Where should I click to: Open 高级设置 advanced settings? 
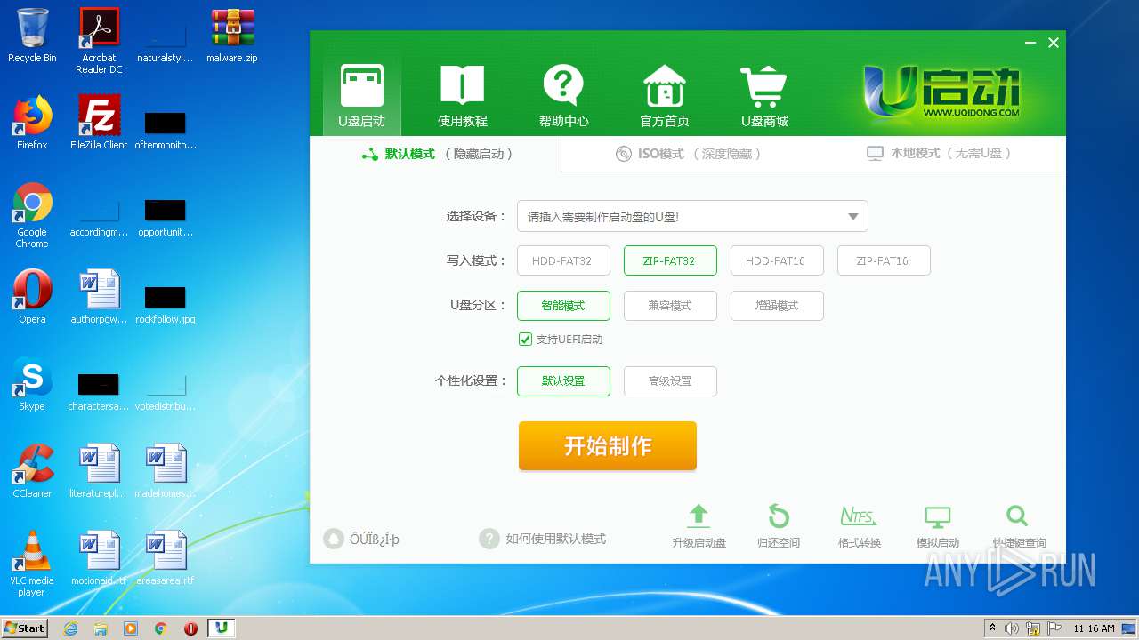(x=670, y=380)
